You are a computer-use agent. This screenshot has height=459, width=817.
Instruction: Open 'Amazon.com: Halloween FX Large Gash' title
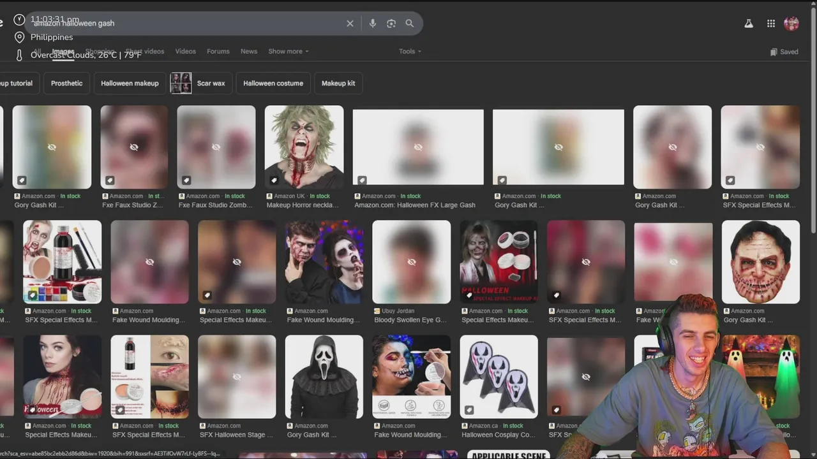tap(415, 205)
